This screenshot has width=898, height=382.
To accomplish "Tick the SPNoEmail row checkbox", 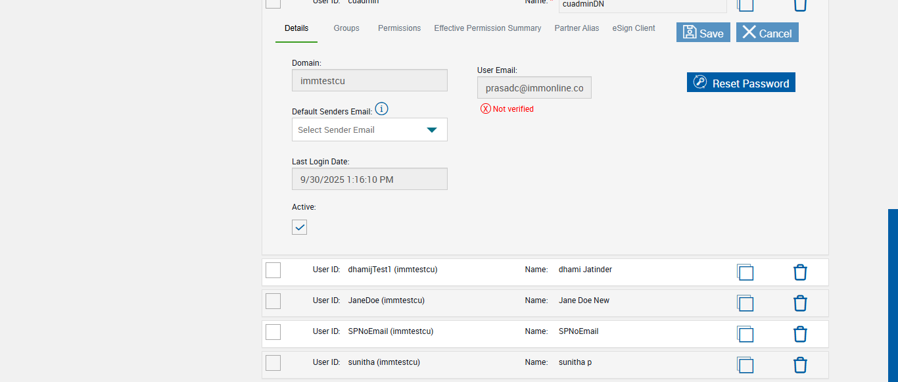I will click(273, 332).
